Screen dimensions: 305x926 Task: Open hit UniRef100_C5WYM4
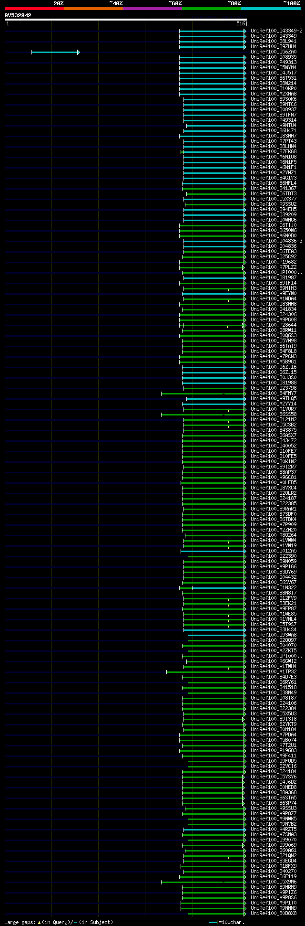coord(274,68)
